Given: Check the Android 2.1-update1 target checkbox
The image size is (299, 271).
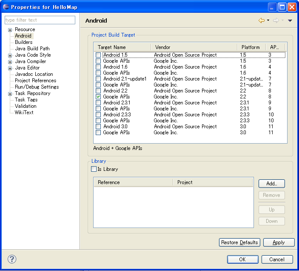Looking at the screenshot, I should (x=98, y=79).
